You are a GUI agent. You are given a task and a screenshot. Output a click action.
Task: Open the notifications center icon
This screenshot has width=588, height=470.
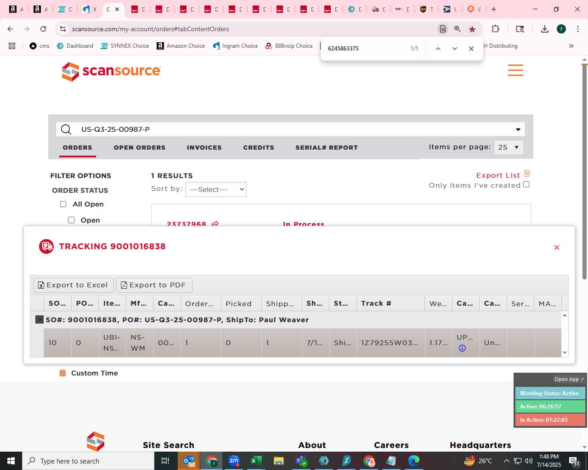574,461
